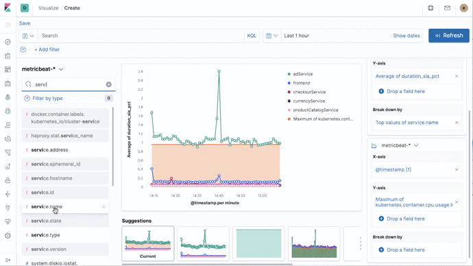Screen dimensions: 473x266
Task: Clear the field search text
Action: [108, 84]
